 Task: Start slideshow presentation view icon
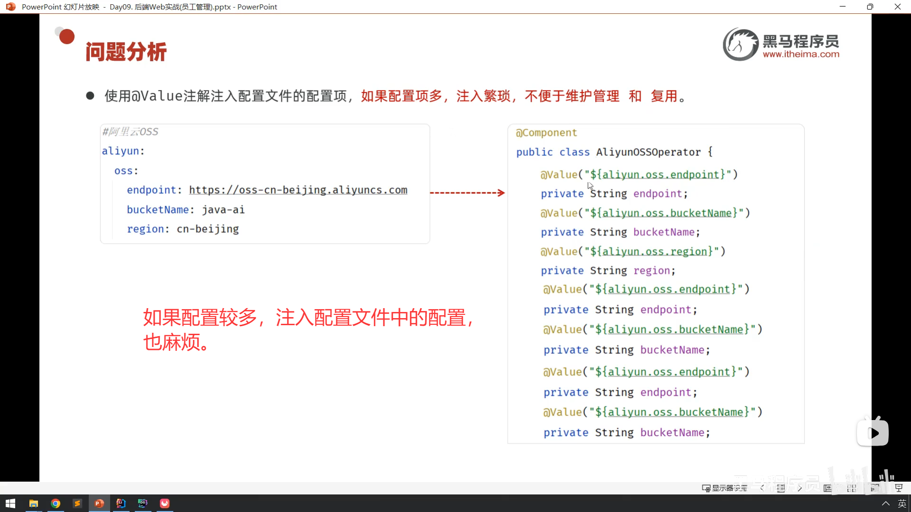(899, 488)
